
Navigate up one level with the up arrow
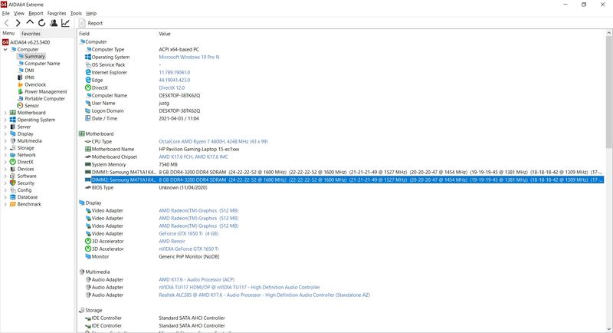click(30, 23)
